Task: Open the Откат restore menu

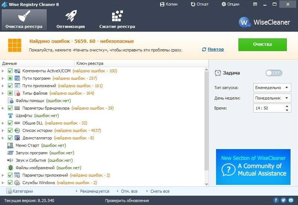Action: tap(200, 4)
